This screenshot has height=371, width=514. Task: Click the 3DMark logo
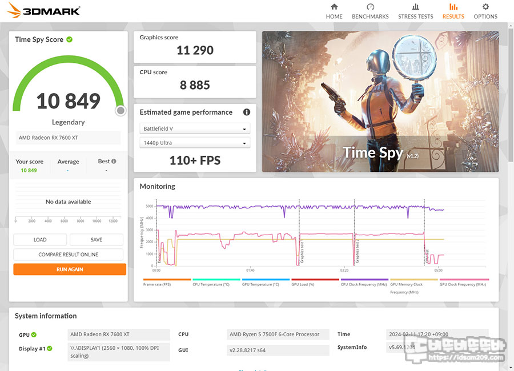43,10
